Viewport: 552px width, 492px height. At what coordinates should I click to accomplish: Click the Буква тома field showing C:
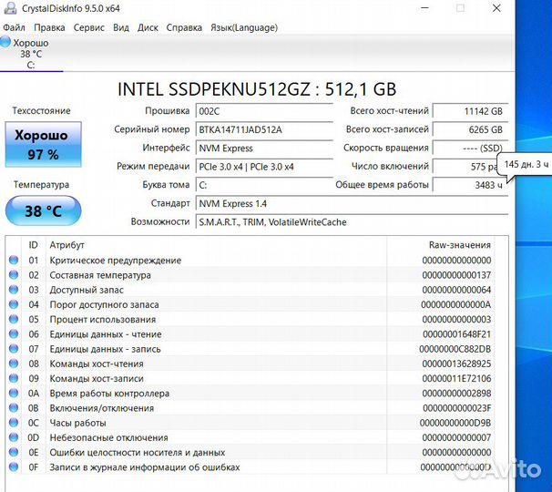tap(264, 185)
